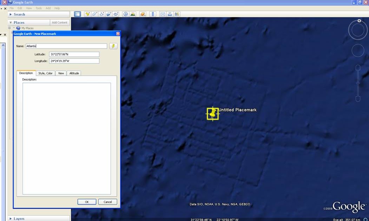Collapse the Places panel triangle
Viewport: 369px width, 221px height.
11,22
